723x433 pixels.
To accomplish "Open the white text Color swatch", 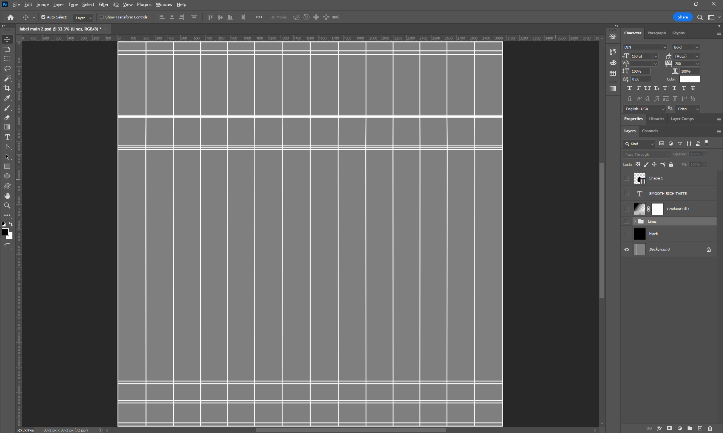I will point(689,79).
